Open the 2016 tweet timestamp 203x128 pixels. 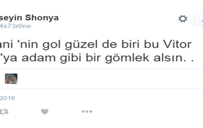(7, 98)
